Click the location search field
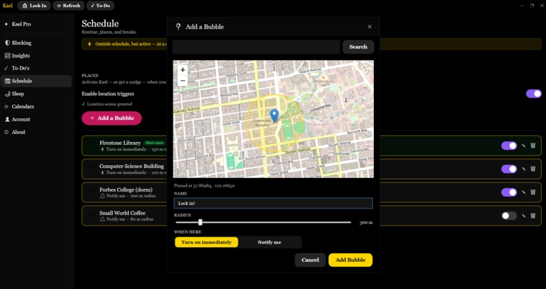This screenshot has height=289, width=546. [256, 47]
